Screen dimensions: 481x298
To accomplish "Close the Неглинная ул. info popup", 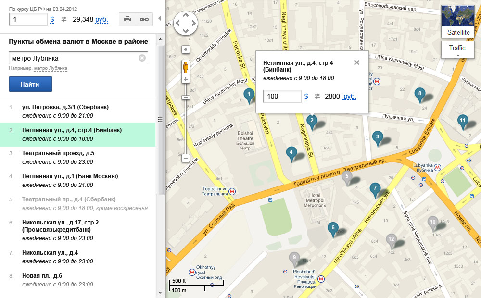I will (x=356, y=62).
